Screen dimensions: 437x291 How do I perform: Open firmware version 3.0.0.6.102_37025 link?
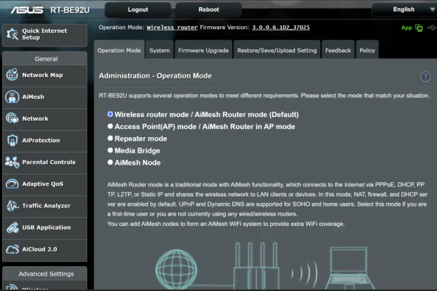pyautogui.click(x=281, y=27)
